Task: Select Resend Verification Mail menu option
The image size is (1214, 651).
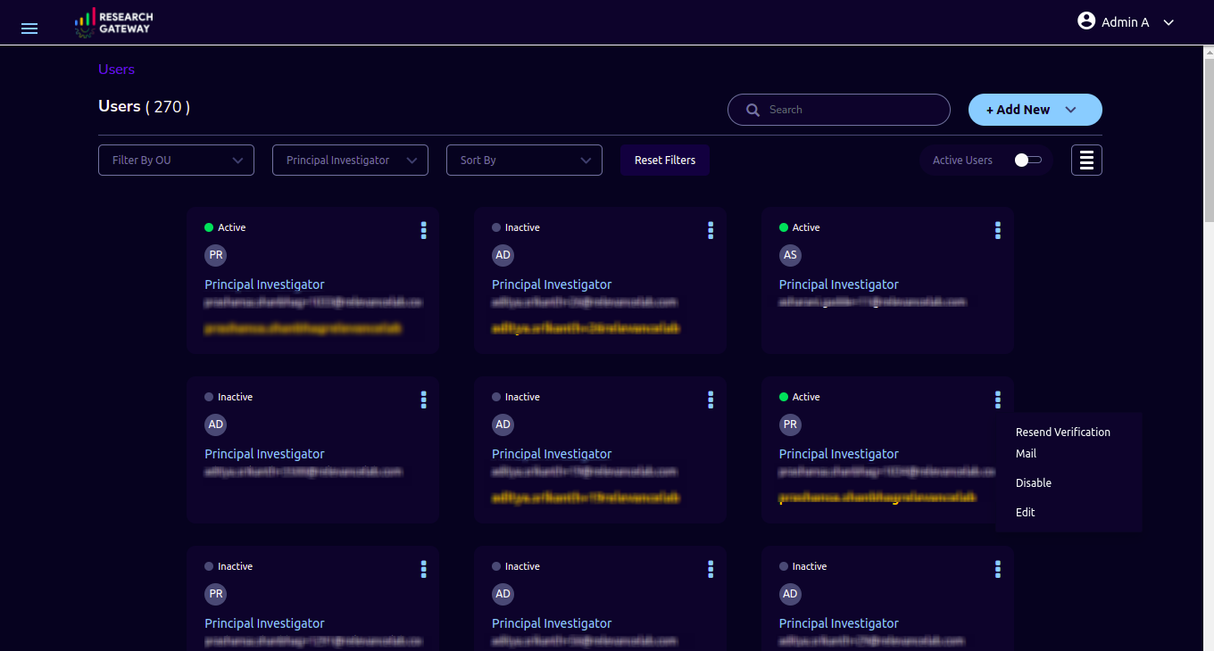Action: click(x=1063, y=442)
